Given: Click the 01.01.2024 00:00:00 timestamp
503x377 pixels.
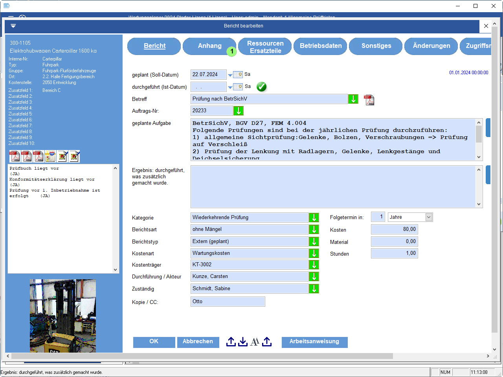Looking at the screenshot, I should [468, 73].
